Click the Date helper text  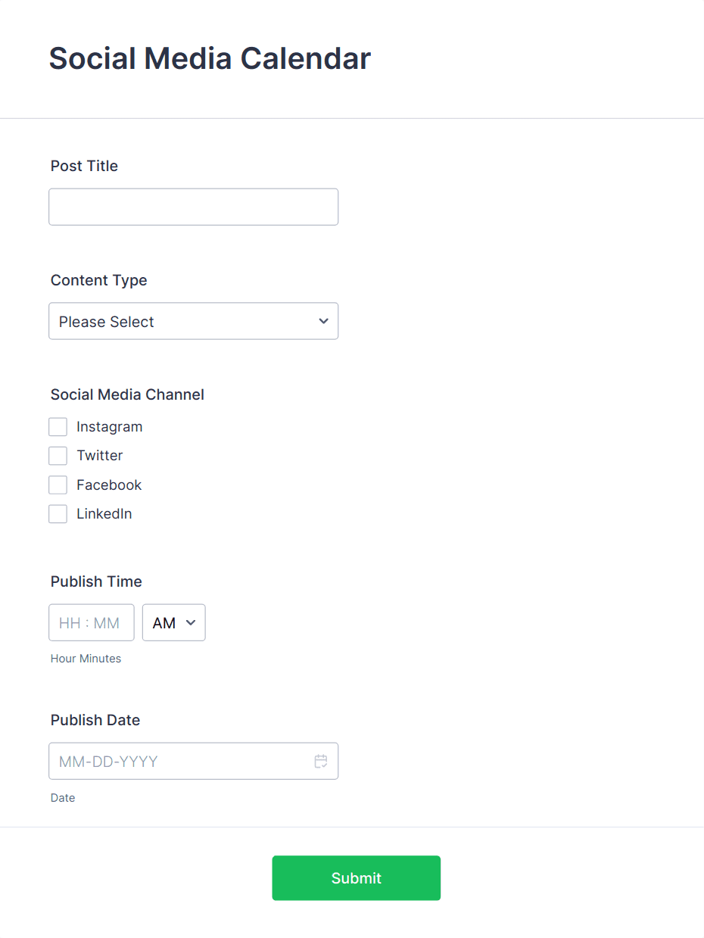63,798
